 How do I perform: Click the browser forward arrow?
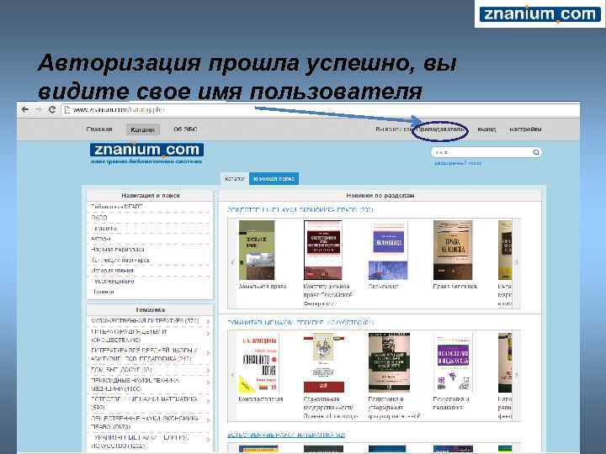pyautogui.click(x=38, y=109)
